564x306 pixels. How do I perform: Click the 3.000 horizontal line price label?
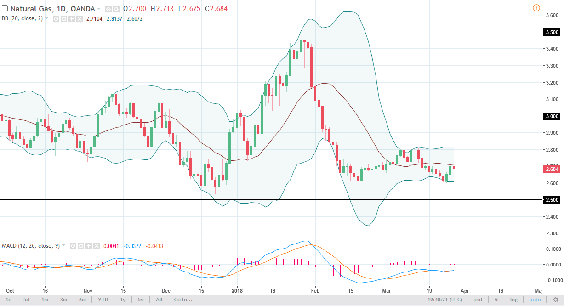(552, 116)
